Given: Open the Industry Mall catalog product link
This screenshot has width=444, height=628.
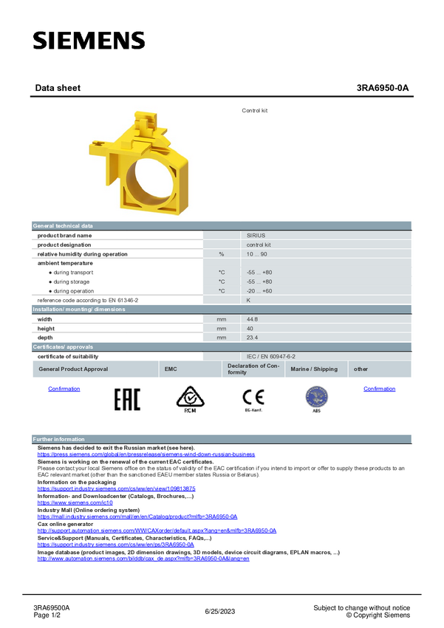Looking at the screenshot, I should click(x=137, y=516).
